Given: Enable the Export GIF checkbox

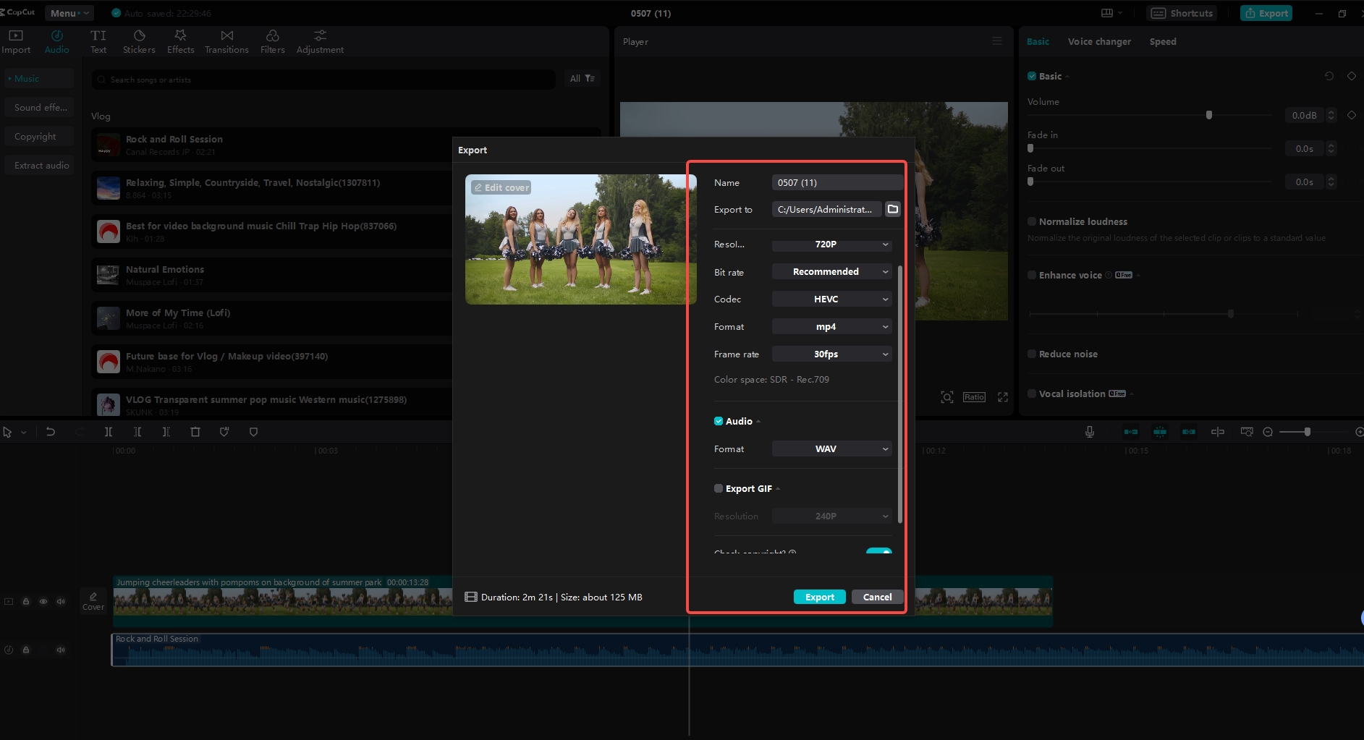Looking at the screenshot, I should tap(719, 488).
